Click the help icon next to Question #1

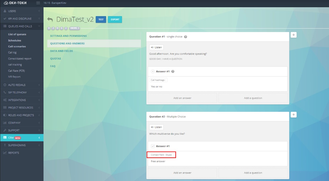(x=185, y=37)
